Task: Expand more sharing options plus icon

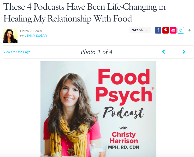Action: click(189, 30)
